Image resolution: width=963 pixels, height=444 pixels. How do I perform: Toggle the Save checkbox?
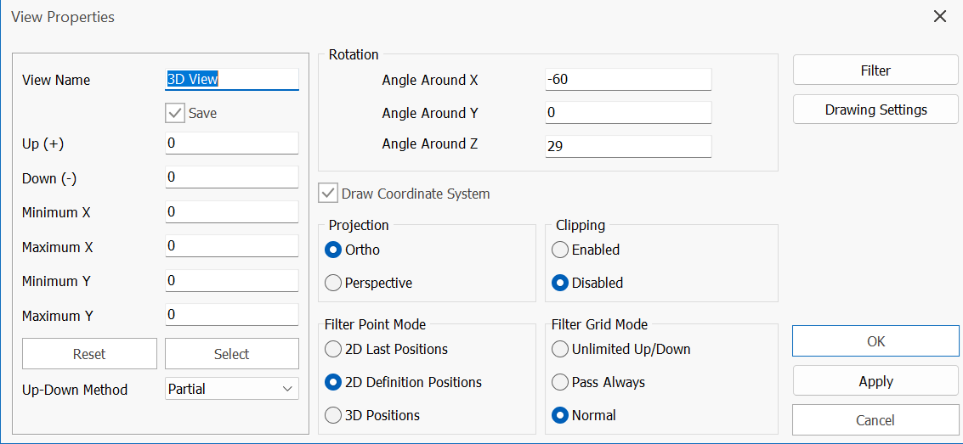pos(175,113)
